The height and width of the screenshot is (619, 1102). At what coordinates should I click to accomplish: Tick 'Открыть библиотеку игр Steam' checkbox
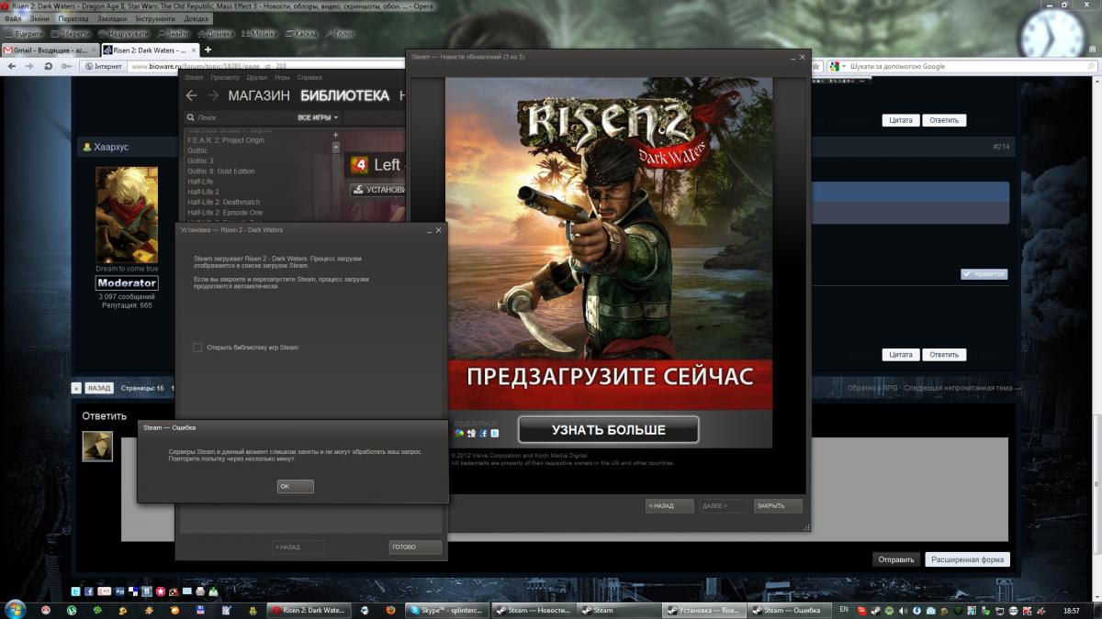[197, 348]
